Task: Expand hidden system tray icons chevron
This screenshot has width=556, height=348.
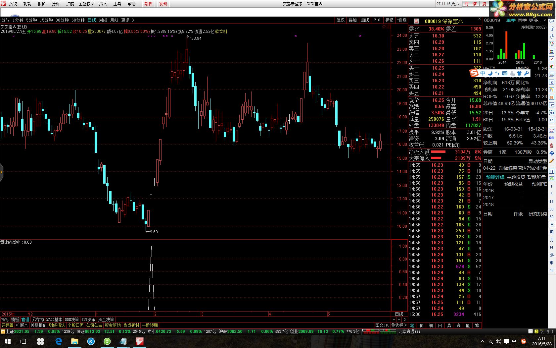Action: click(x=483, y=341)
